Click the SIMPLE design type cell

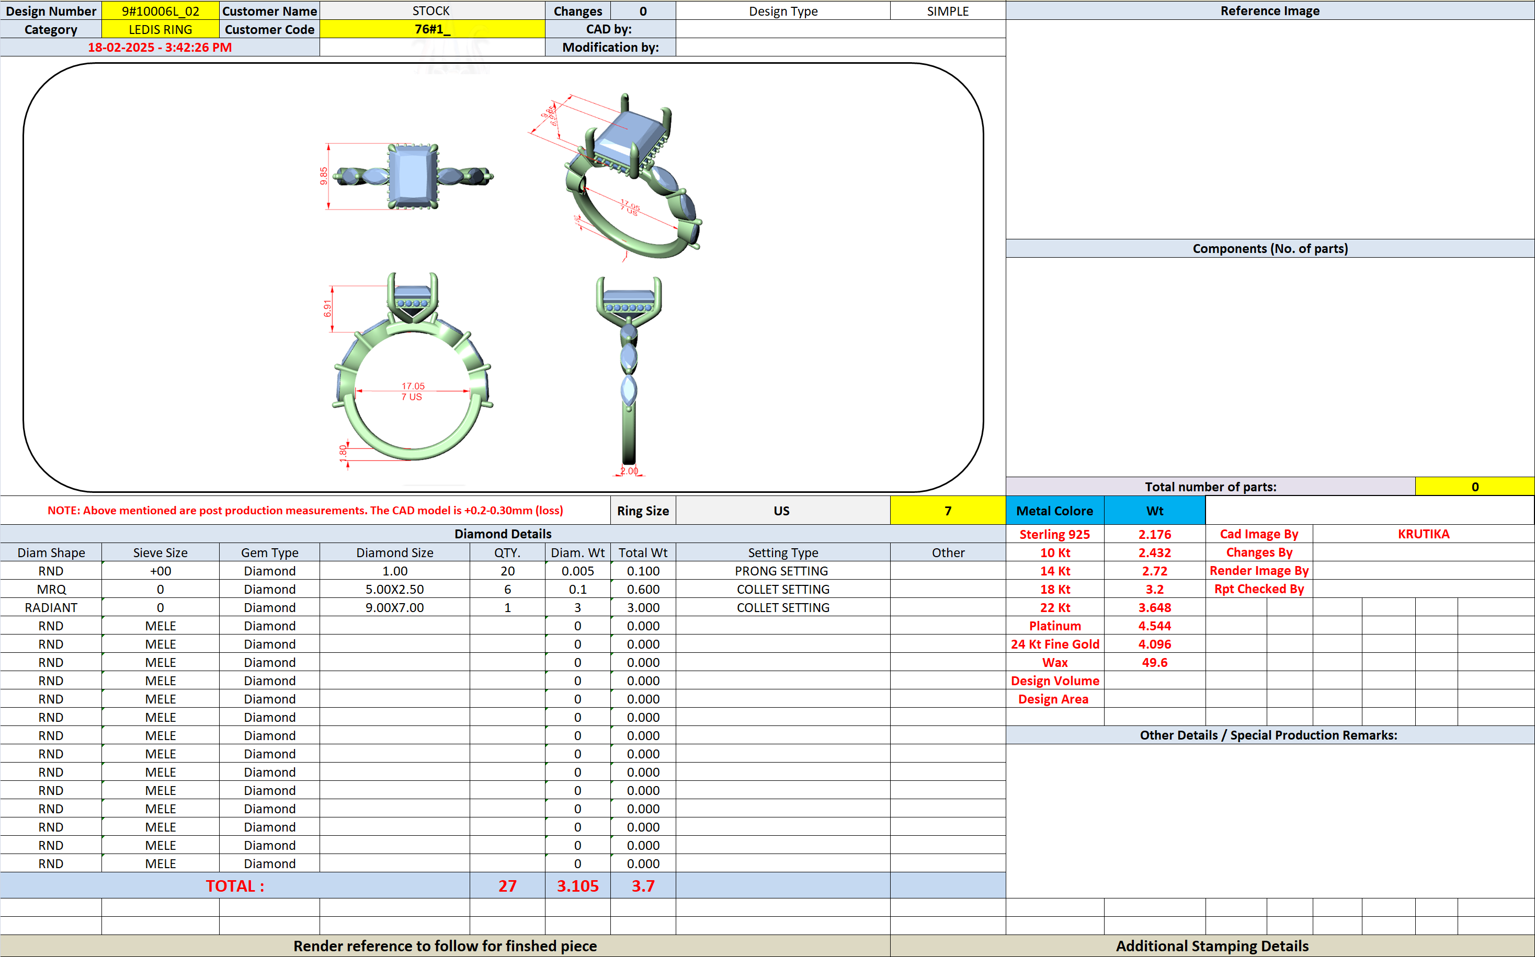click(x=947, y=11)
